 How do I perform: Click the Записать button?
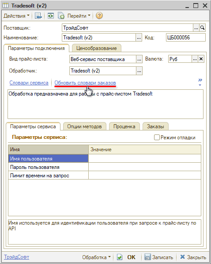pos(159,257)
